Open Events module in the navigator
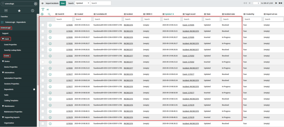This screenshot has width=284, height=127. (x=6, y=56)
